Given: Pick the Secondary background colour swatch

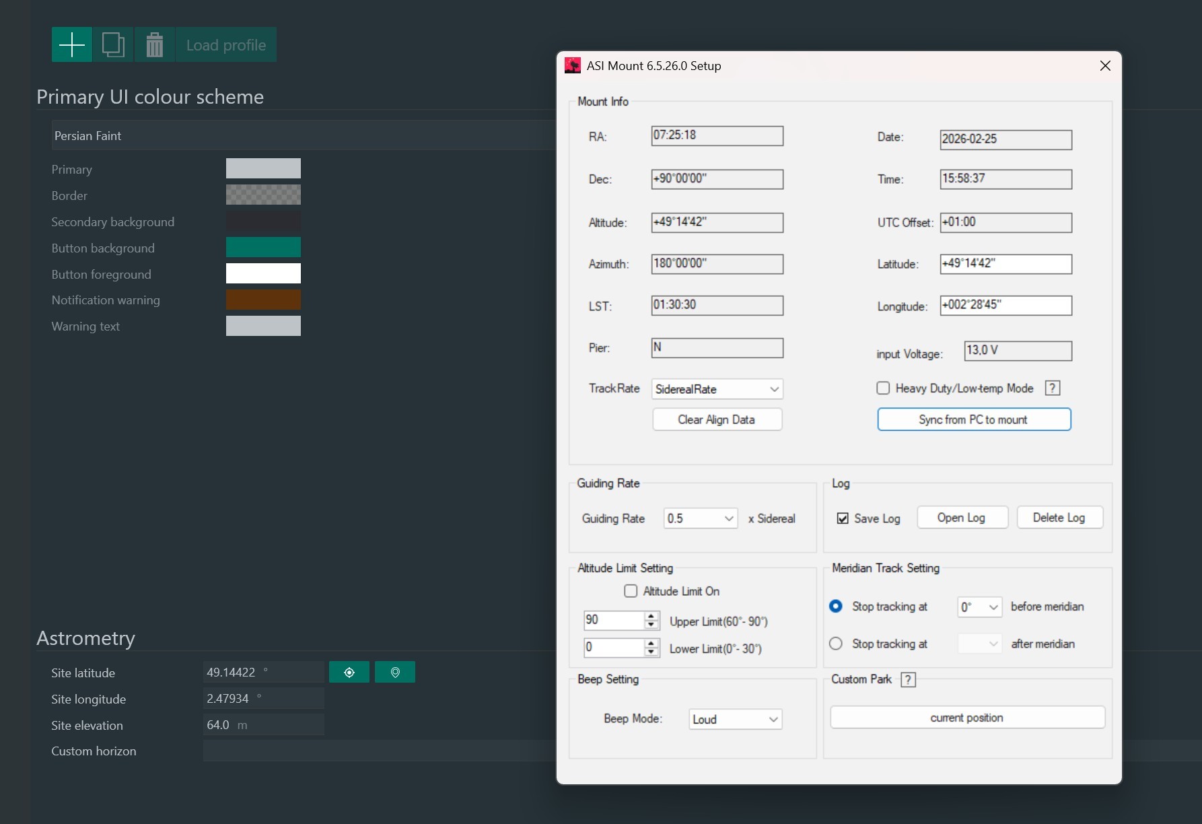Looking at the screenshot, I should tap(263, 221).
